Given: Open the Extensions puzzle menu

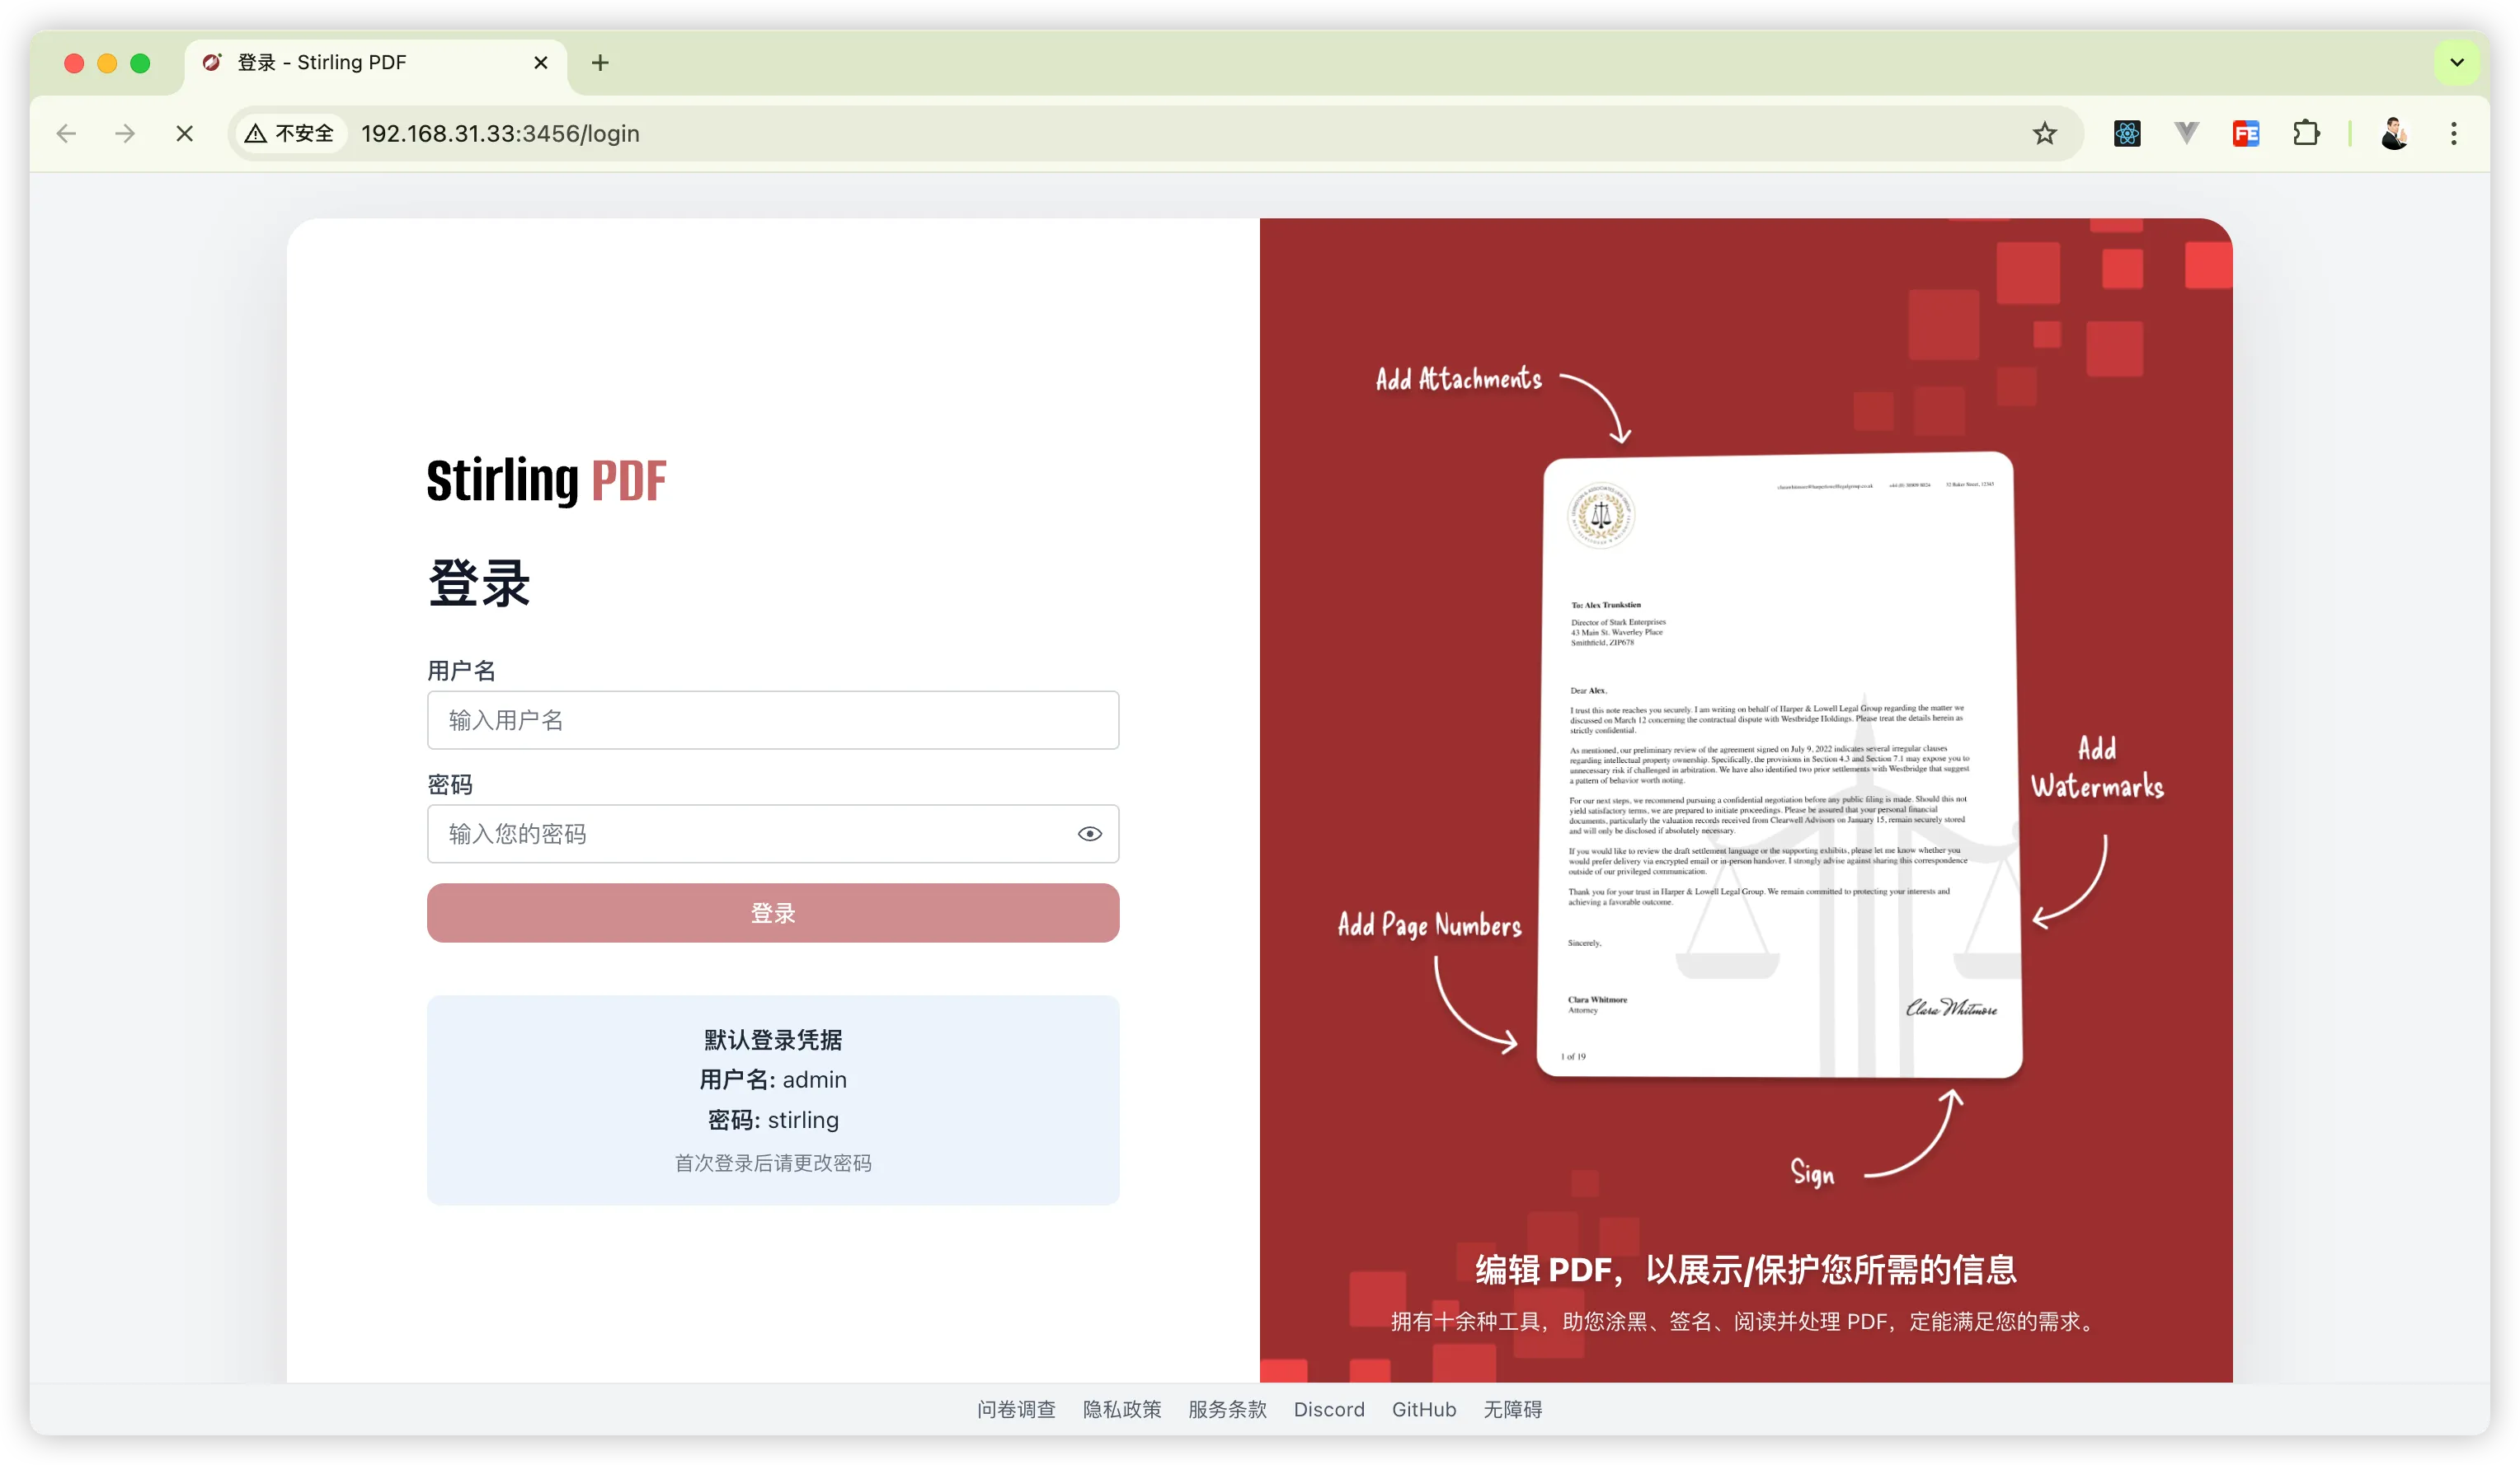Looking at the screenshot, I should tap(2306, 134).
